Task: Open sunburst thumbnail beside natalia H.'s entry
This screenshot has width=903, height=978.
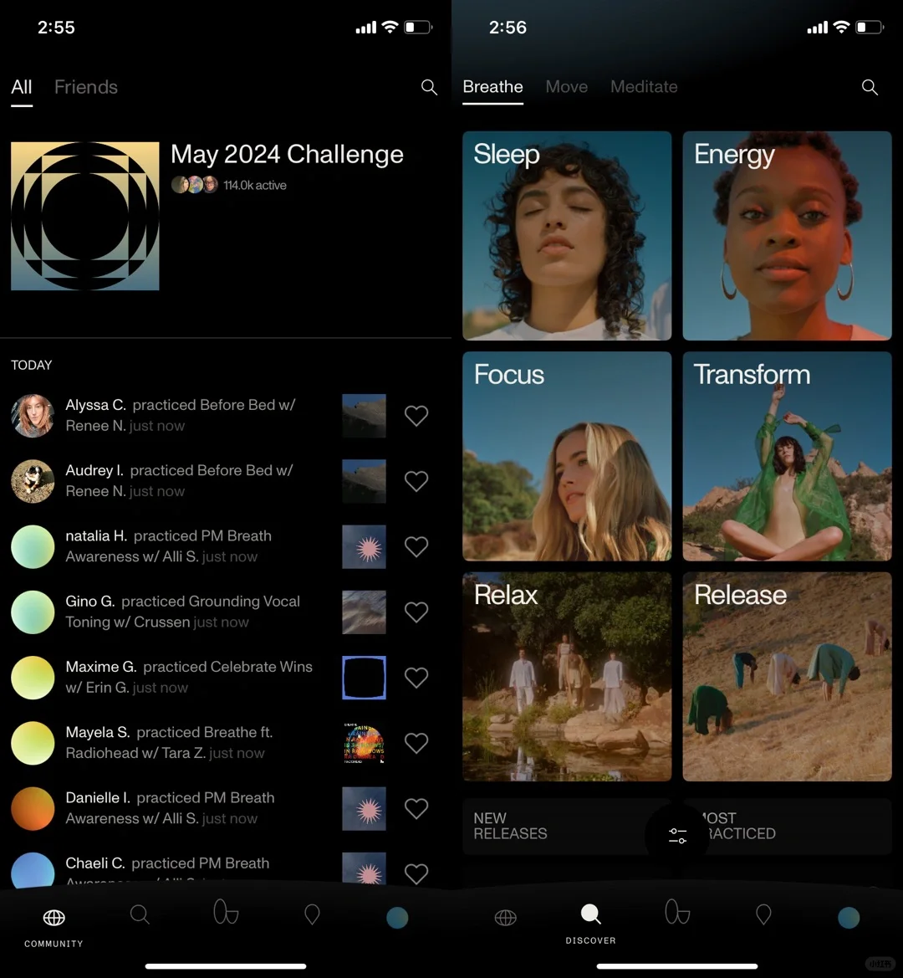Action: [x=364, y=546]
